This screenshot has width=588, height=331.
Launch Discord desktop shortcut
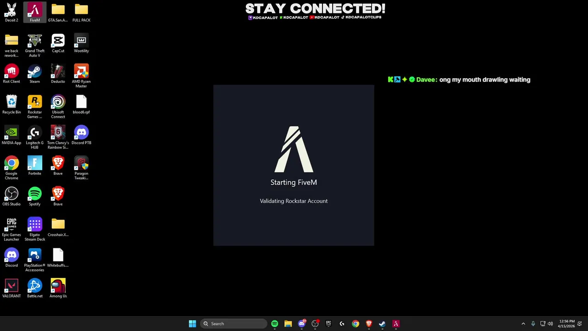pyautogui.click(x=11, y=258)
